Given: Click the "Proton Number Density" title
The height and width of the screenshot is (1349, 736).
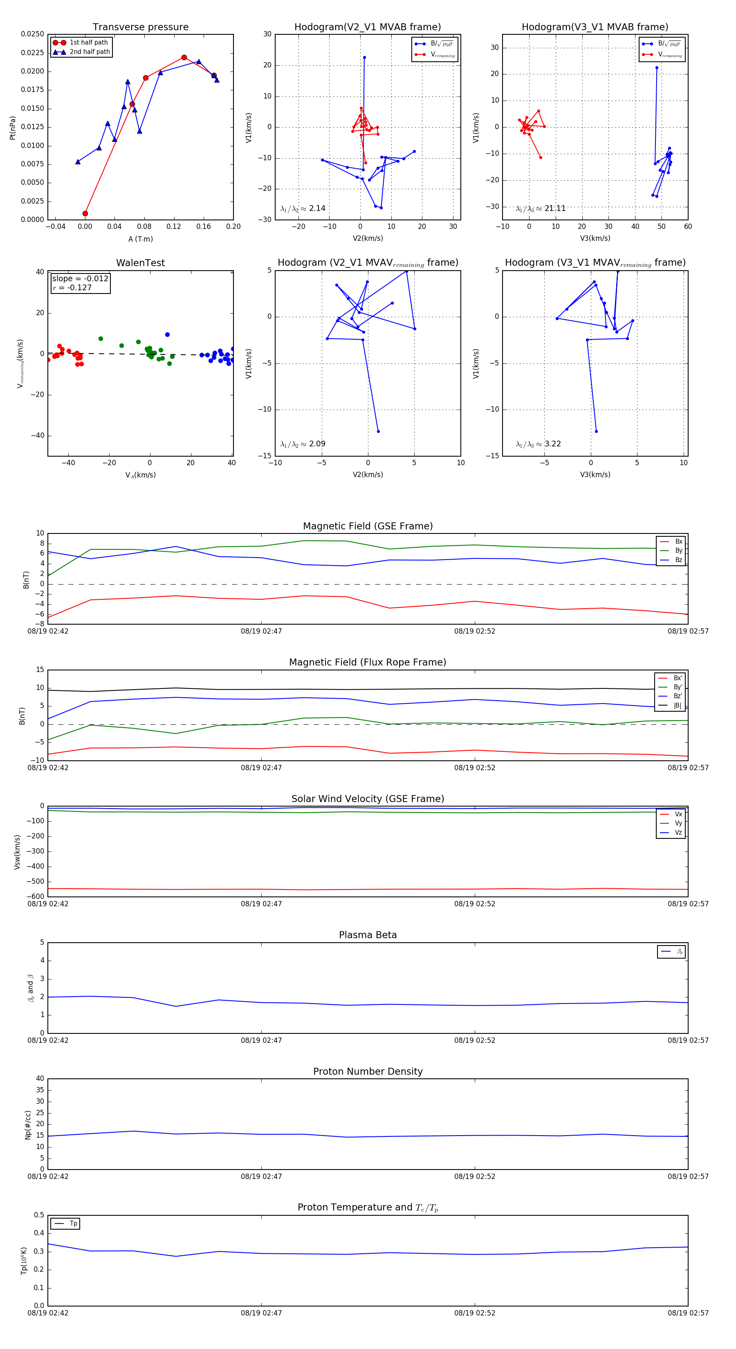Looking at the screenshot, I should click(368, 1071).
